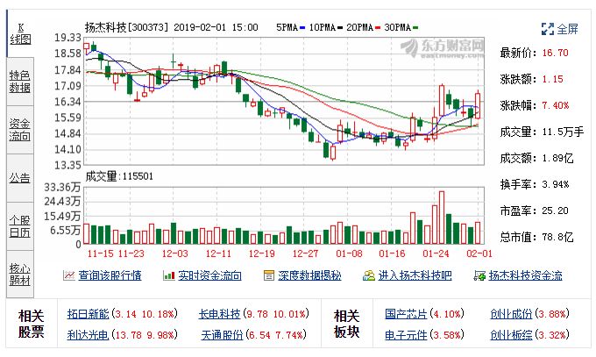The height and width of the screenshot is (357, 596).
Task: Click the 12-03 date axis label
Action: click(174, 253)
